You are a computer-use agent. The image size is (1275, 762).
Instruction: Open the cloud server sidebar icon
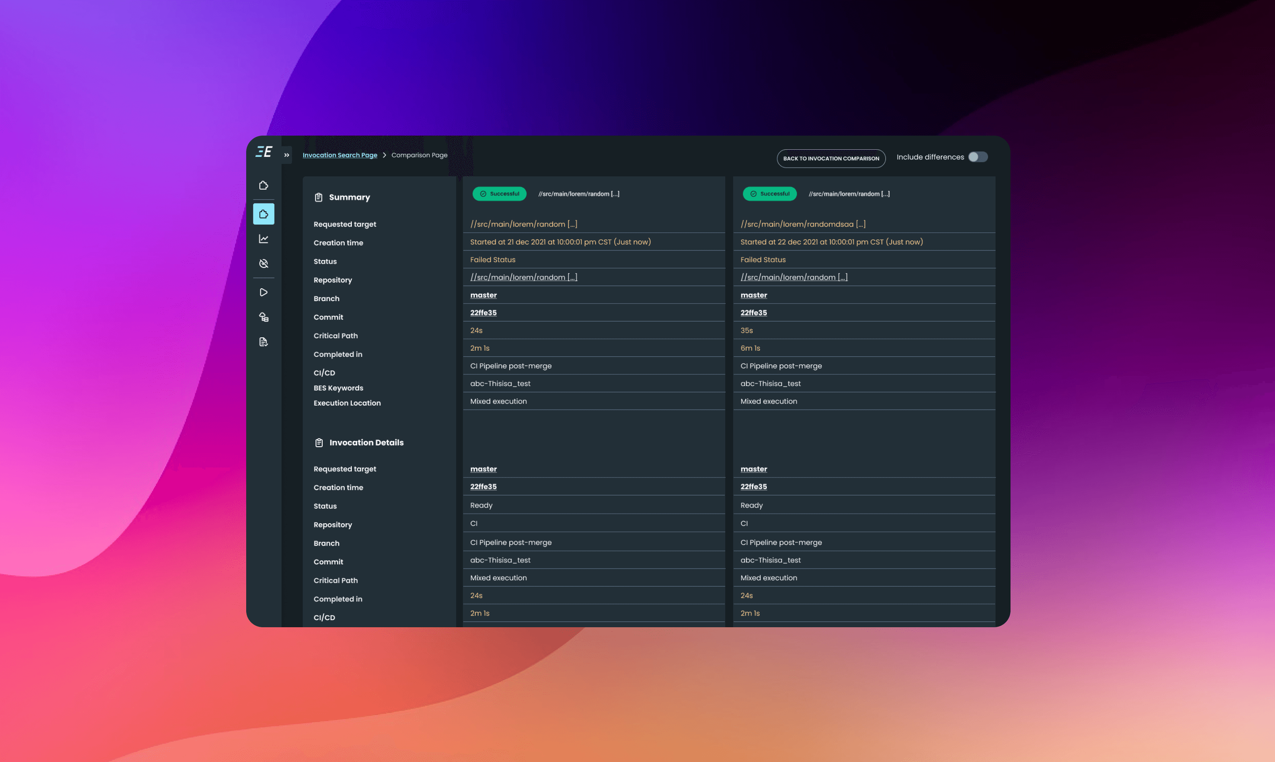[263, 317]
